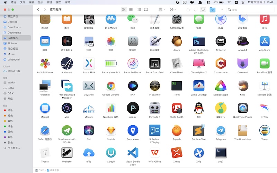The height and width of the screenshot is (173, 277).
Task: Open the 编辑 menu
Action: pyautogui.click(x=32, y=2)
